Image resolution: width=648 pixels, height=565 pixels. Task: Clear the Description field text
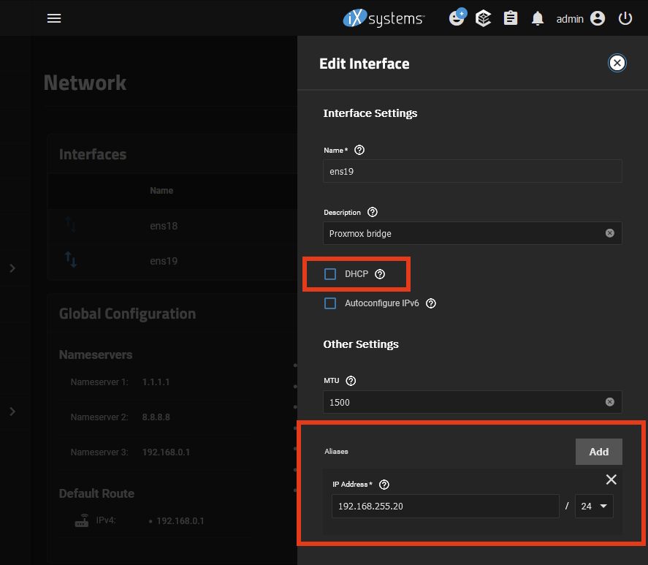[609, 233]
